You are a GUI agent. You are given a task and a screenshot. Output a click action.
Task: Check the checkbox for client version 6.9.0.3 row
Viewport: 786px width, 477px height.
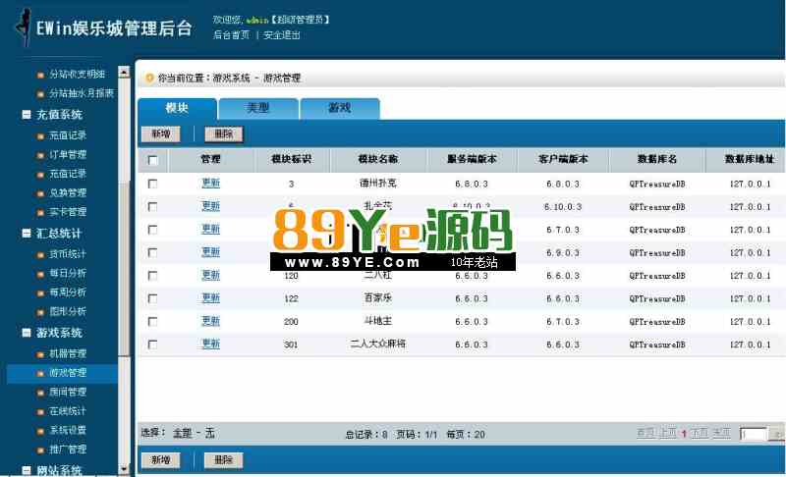click(153, 253)
